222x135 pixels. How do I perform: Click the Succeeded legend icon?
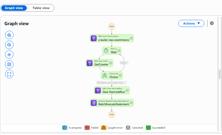click(148, 128)
